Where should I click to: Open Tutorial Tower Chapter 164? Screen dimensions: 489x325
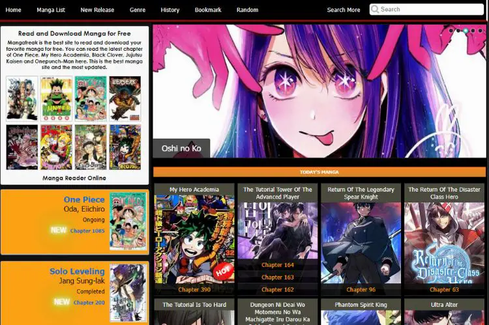pos(278,265)
